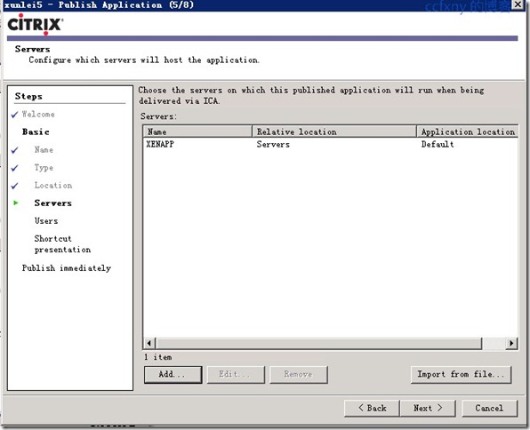The image size is (530, 430).
Task: Click the Add... button
Action: pyautogui.click(x=173, y=374)
